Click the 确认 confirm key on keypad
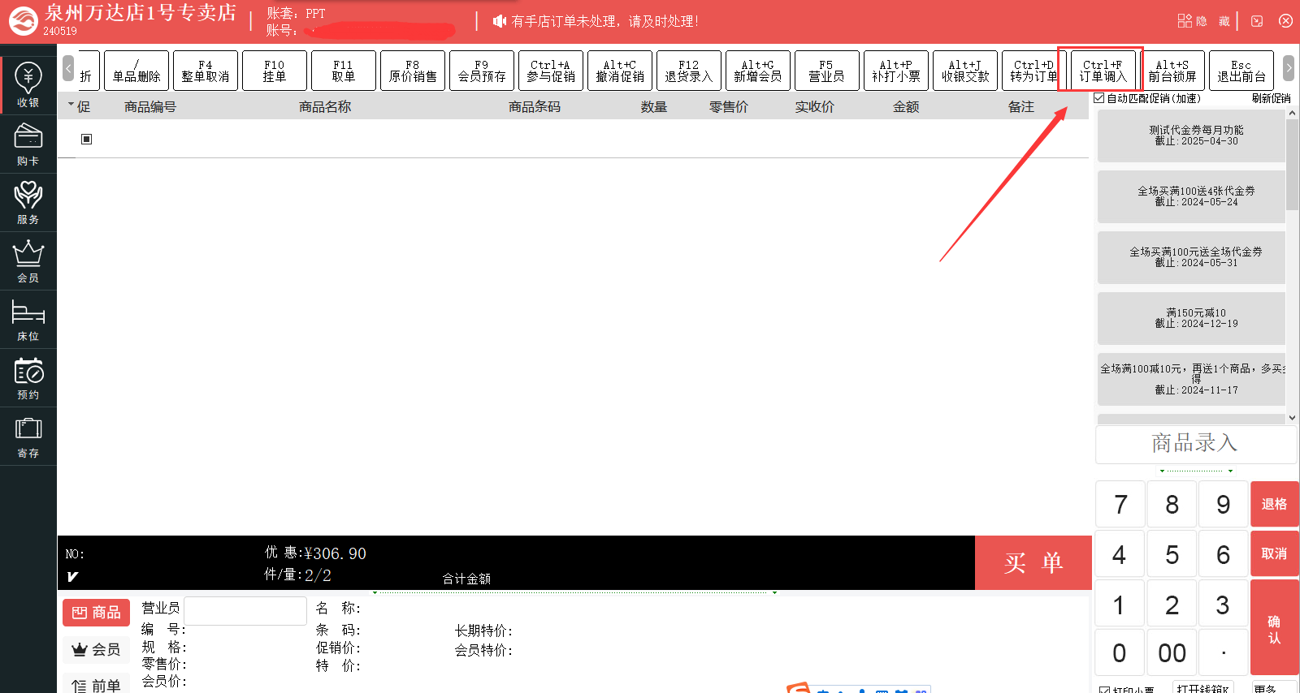Image resolution: width=1300 pixels, height=693 pixels. [x=1274, y=628]
